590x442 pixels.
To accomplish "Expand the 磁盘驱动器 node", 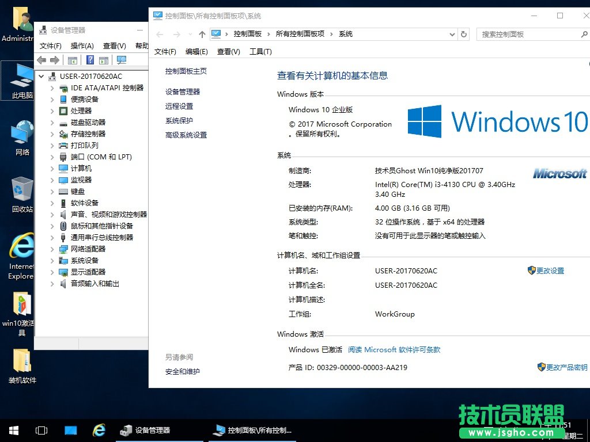I will tap(52, 123).
